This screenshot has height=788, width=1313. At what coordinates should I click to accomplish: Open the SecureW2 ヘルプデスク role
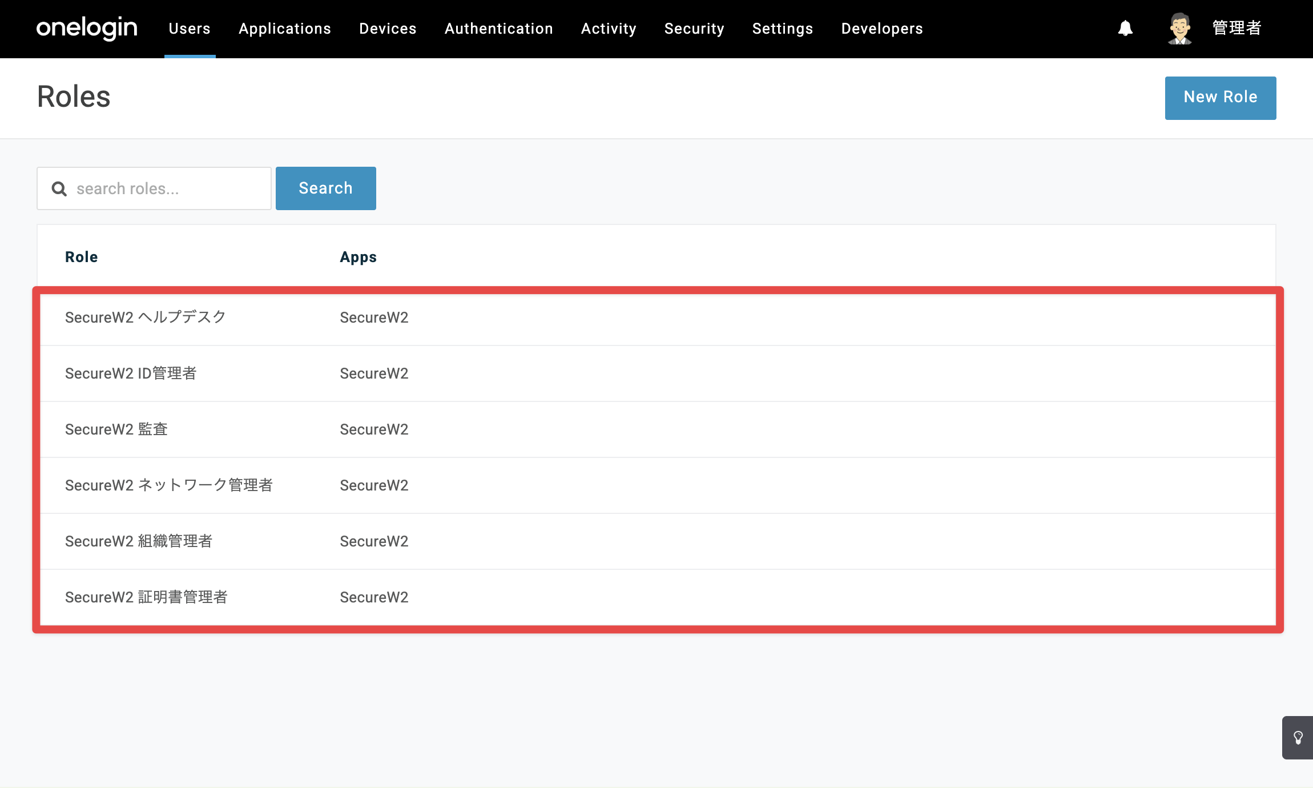point(146,317)
